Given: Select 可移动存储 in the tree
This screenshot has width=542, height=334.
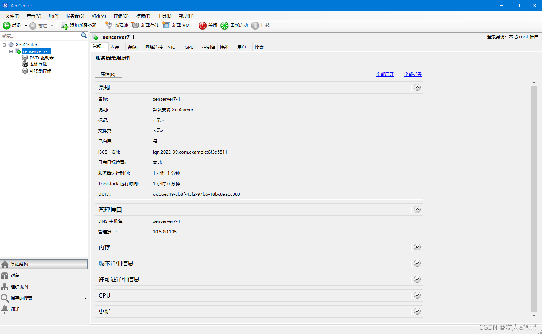Looking at the screenshot, I should coord(41,71).
